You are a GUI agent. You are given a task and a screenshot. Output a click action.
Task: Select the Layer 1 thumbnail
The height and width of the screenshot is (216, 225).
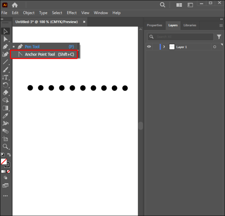pos(172,47)
